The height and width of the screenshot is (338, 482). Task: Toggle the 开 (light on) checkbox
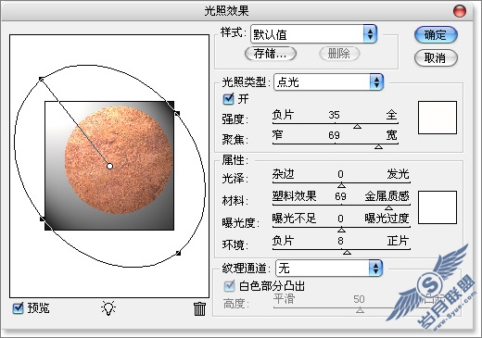(x=228, y=99)
